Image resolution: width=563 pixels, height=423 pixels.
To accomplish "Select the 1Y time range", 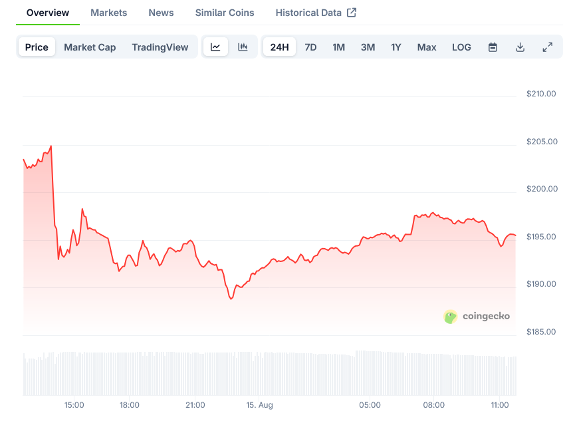I will coord(396,47).
